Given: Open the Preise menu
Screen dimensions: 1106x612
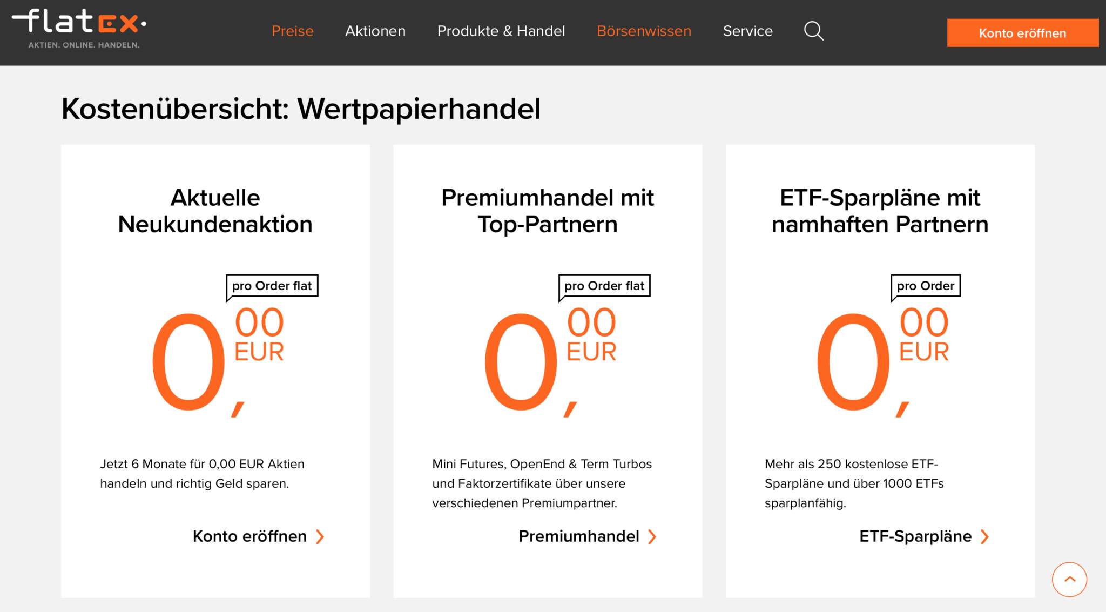Looking at the screenshot, I should (293, 31).
